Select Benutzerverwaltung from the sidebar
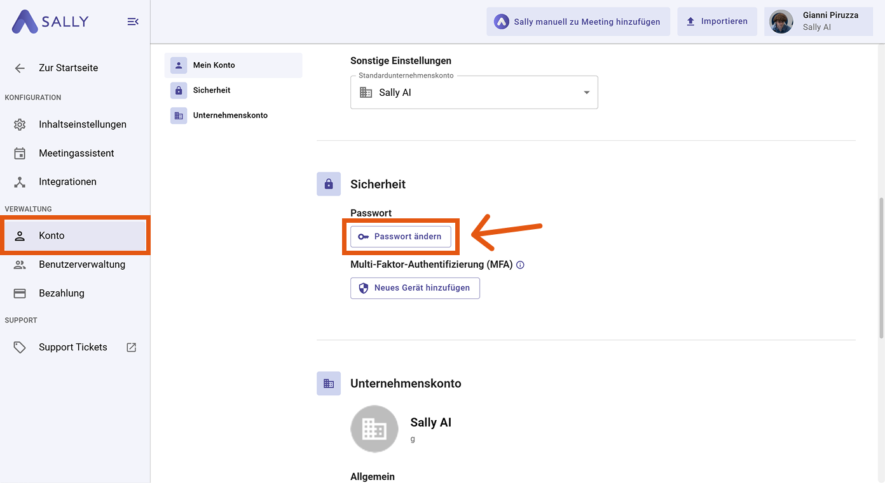 coord(81,265)
